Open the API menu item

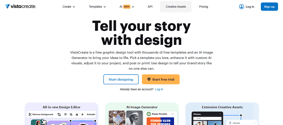(x=150, y=7)
